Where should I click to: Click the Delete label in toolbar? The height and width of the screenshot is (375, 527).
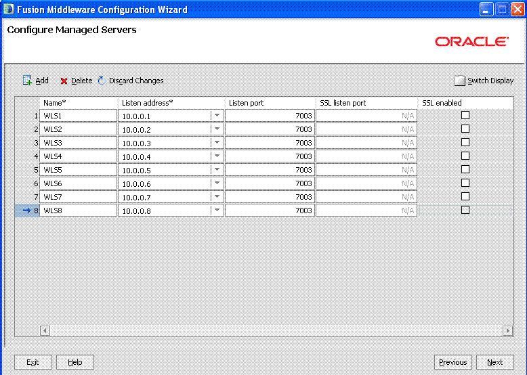coord(82,81)
